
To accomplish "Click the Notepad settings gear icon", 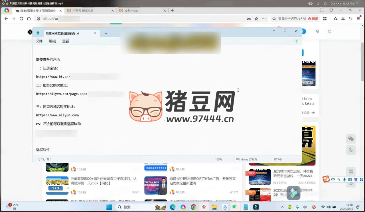I will (x=296, y=41).
